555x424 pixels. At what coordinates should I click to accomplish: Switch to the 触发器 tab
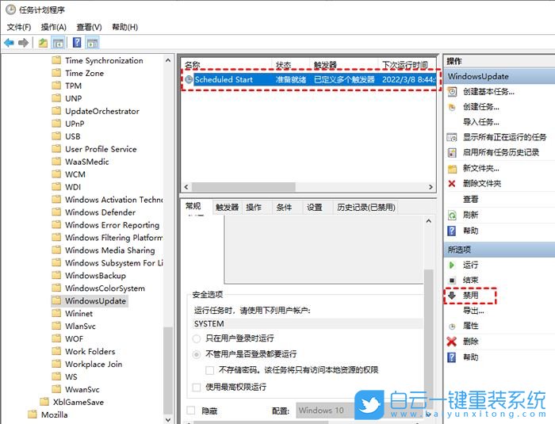(x=227, y=208)
